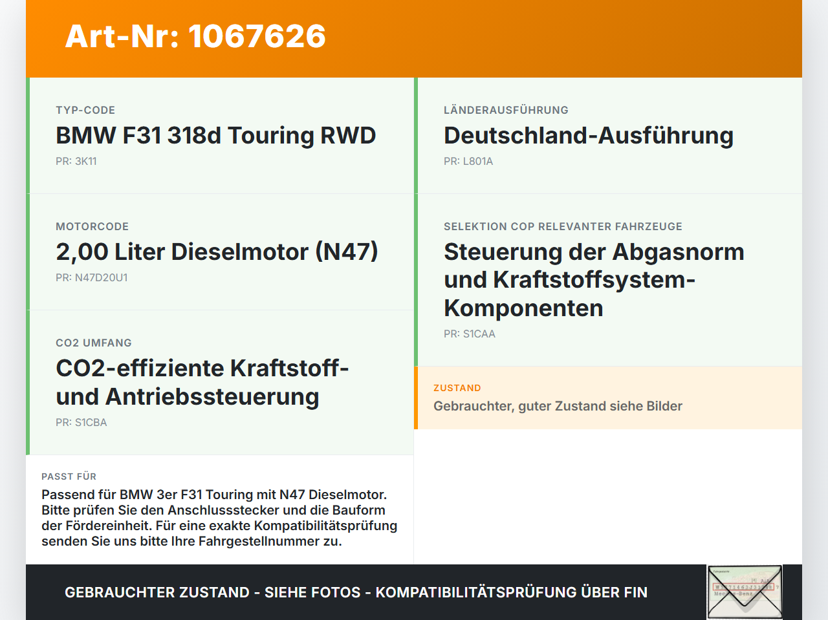Click the Steuerung der Abgasnorm entry

click(x=594, y=280)
